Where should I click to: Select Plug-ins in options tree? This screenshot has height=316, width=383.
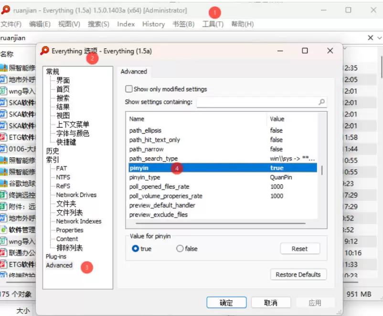pyautogui.click(x=56, y=256)
